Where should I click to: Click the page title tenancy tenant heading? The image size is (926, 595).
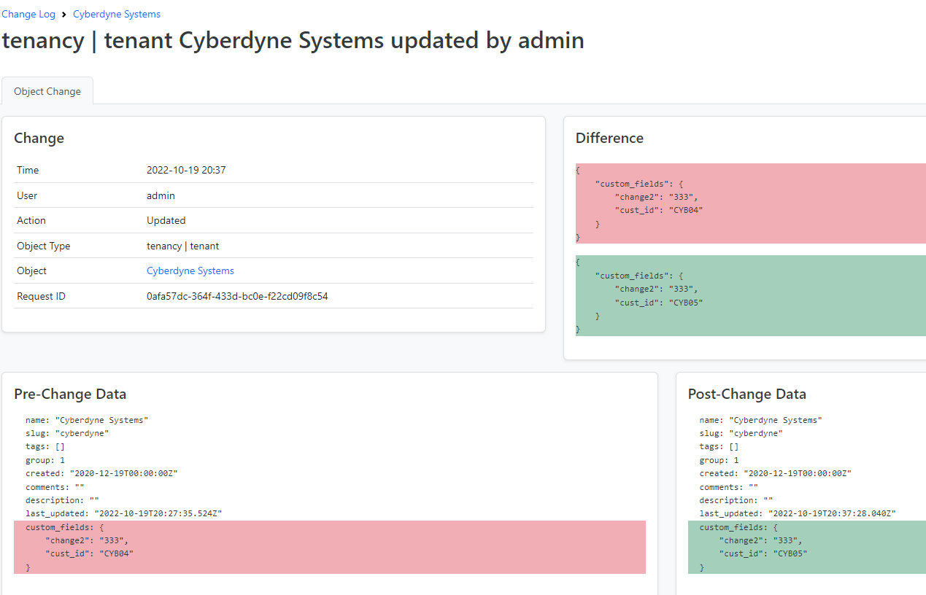point(292,41)
